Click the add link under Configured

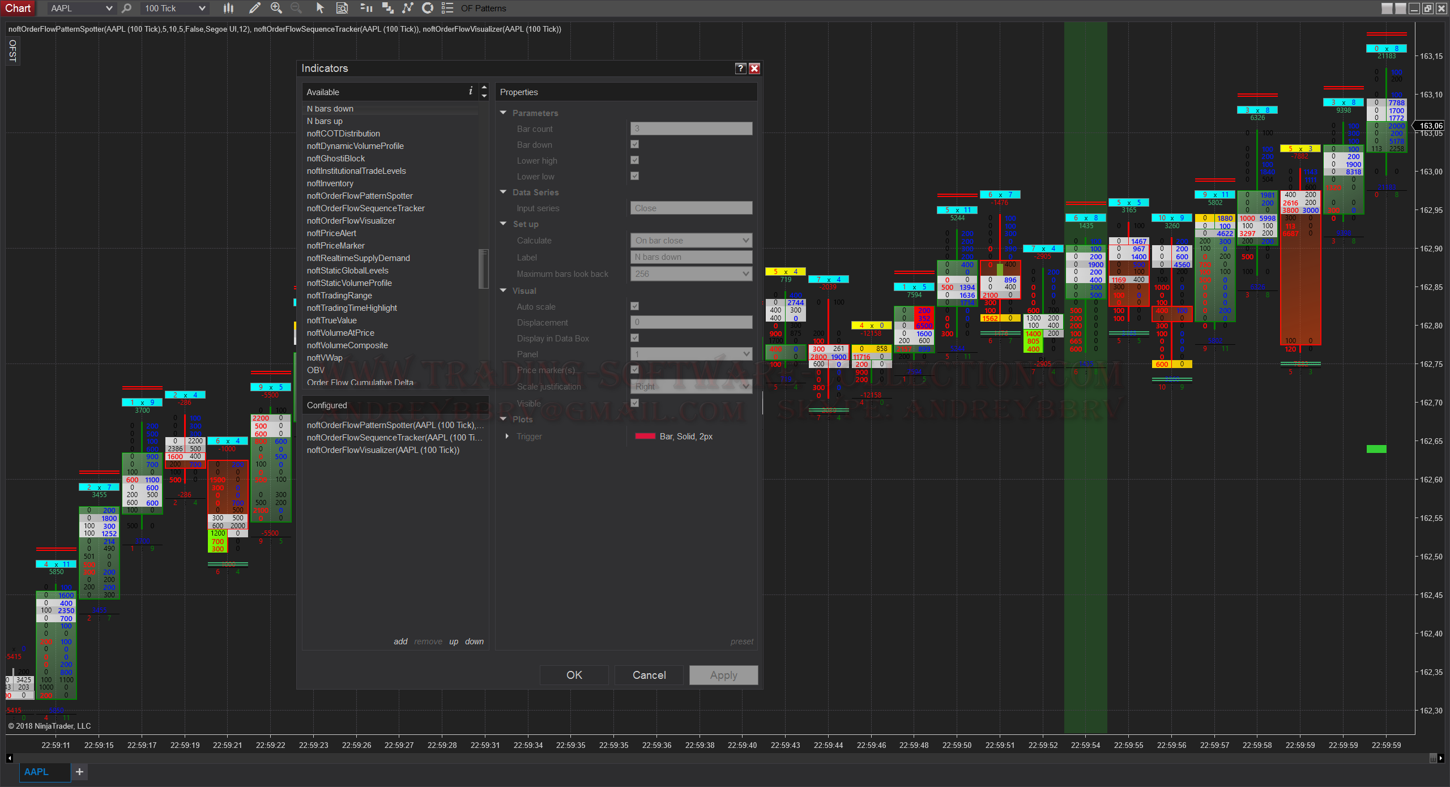[x=400, y=641]
